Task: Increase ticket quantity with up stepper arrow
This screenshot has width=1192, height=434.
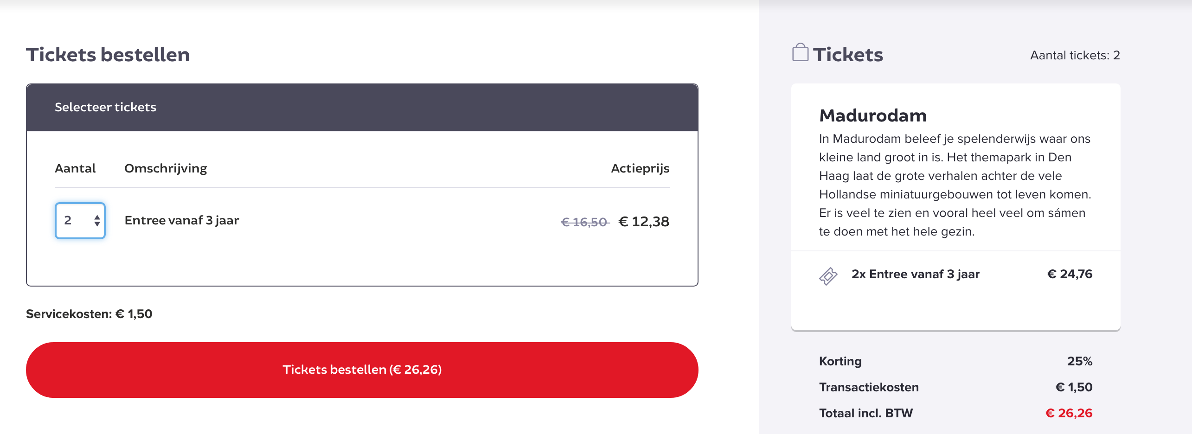Action: pyautogui.click(x=97, y=217)
